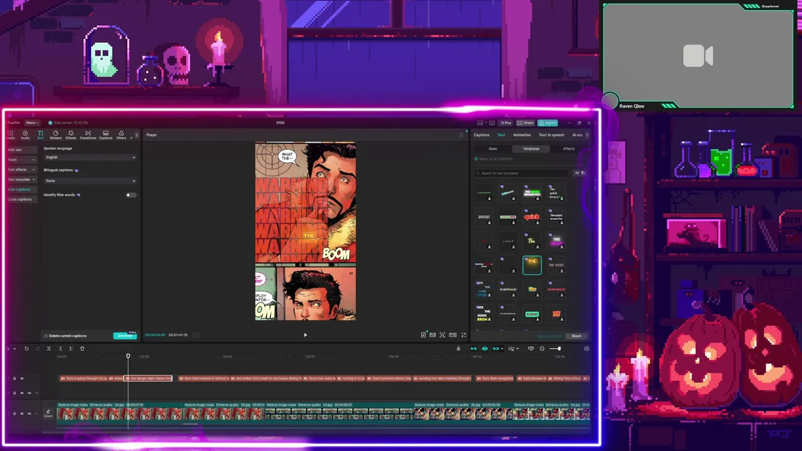Open the Captions panel in top toolbar

point(105,135)
